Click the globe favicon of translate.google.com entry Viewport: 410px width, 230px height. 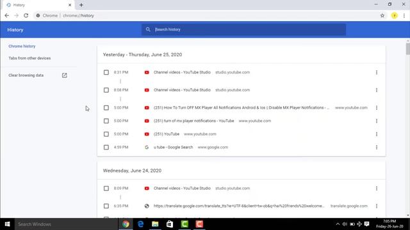click(x=147, y=206)
